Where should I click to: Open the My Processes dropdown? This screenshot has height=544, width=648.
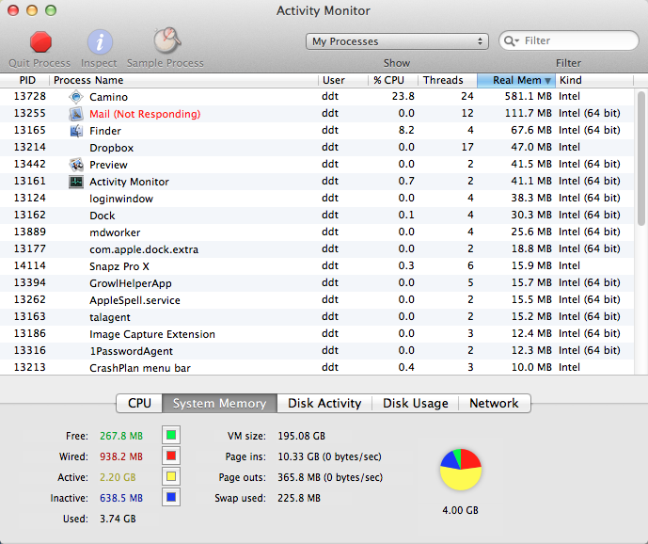click(397, 41)
